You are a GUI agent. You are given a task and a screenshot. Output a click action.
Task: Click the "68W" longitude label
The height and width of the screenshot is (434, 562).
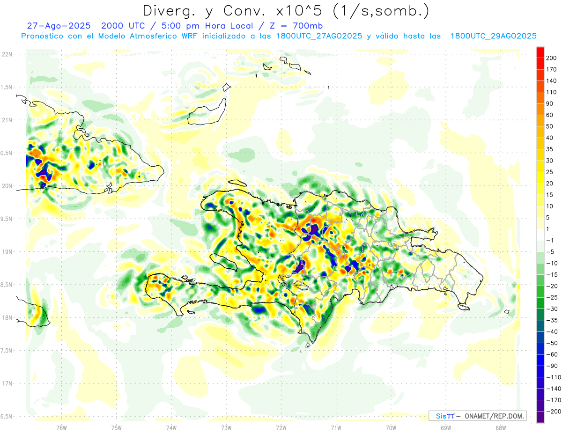[501, 427]
